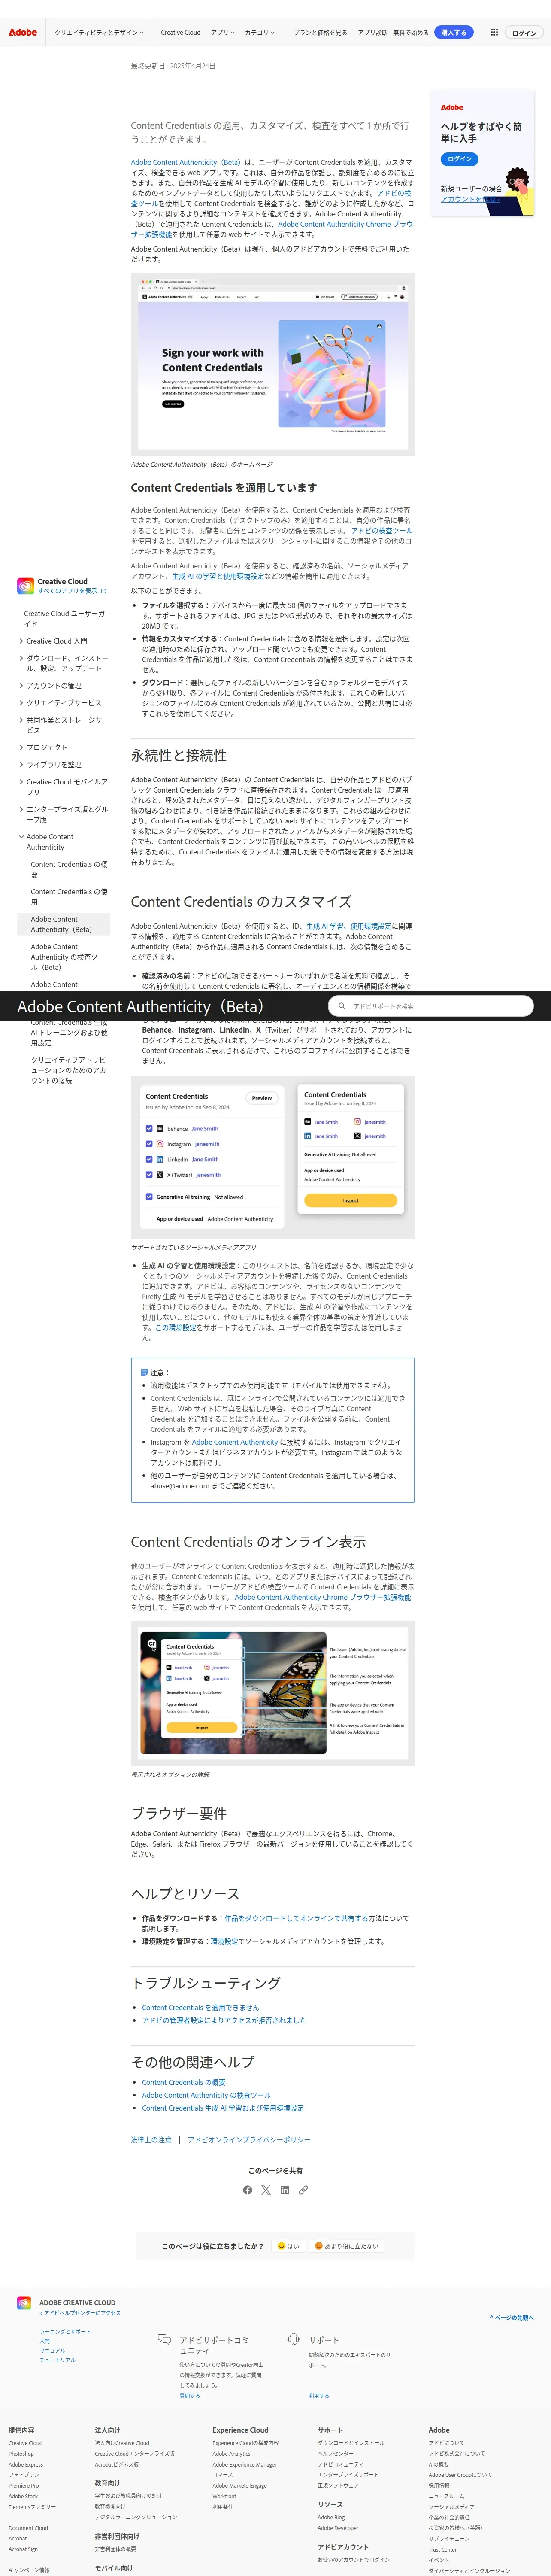
Task: Open Adobe Analytics in the footer
Action: tap(231, 2454)
